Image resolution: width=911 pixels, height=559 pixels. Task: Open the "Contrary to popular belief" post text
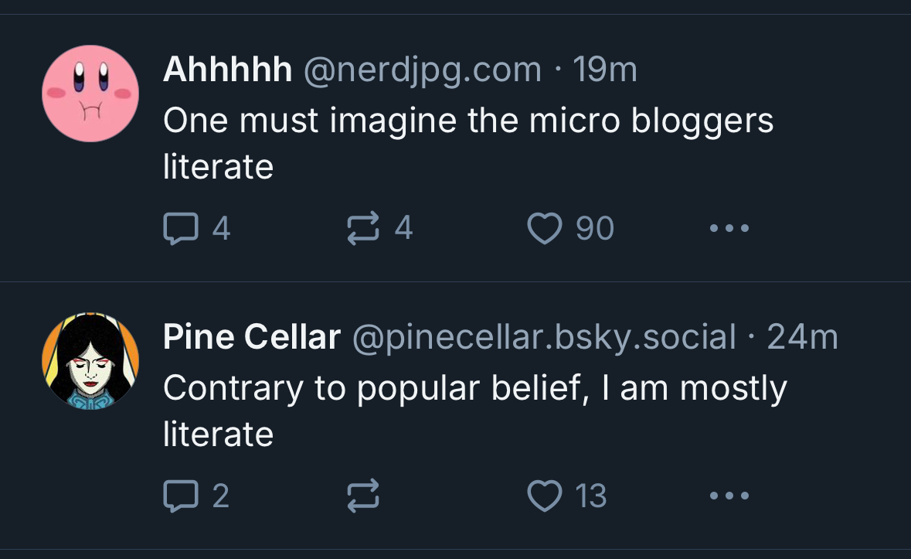[x=474, y=388]
